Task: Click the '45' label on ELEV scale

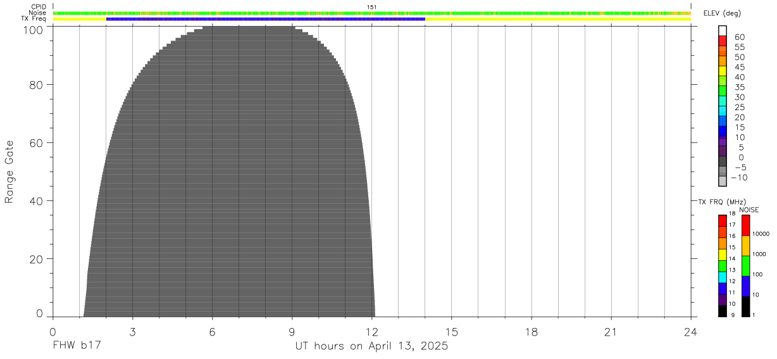Action: (739, 67)
